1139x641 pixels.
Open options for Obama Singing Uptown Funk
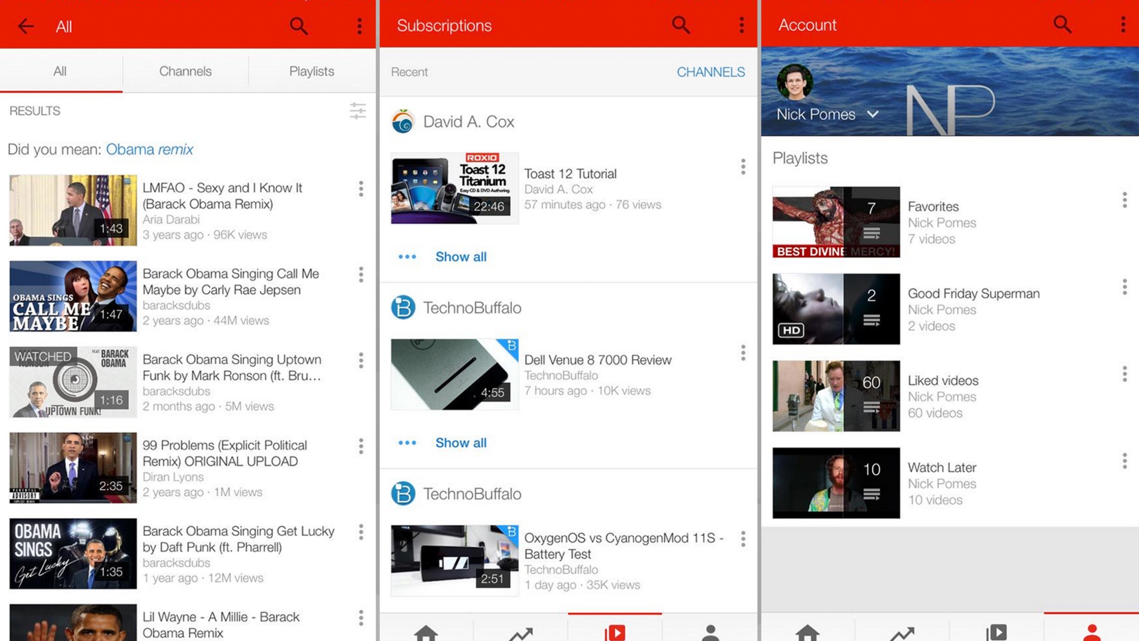(361, 360)
